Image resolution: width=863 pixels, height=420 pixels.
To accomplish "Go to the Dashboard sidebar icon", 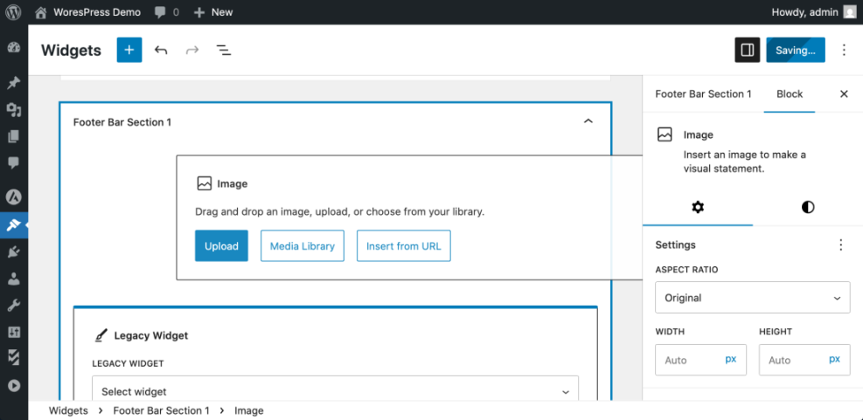I will click(14, 47).
